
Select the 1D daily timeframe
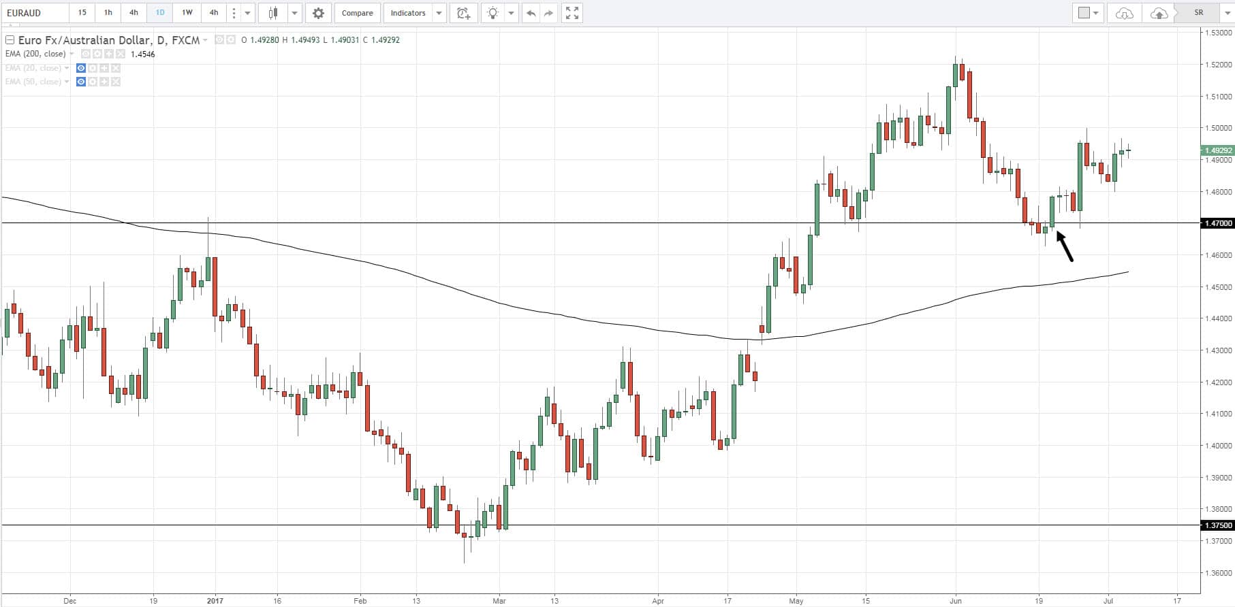(159, 13)
